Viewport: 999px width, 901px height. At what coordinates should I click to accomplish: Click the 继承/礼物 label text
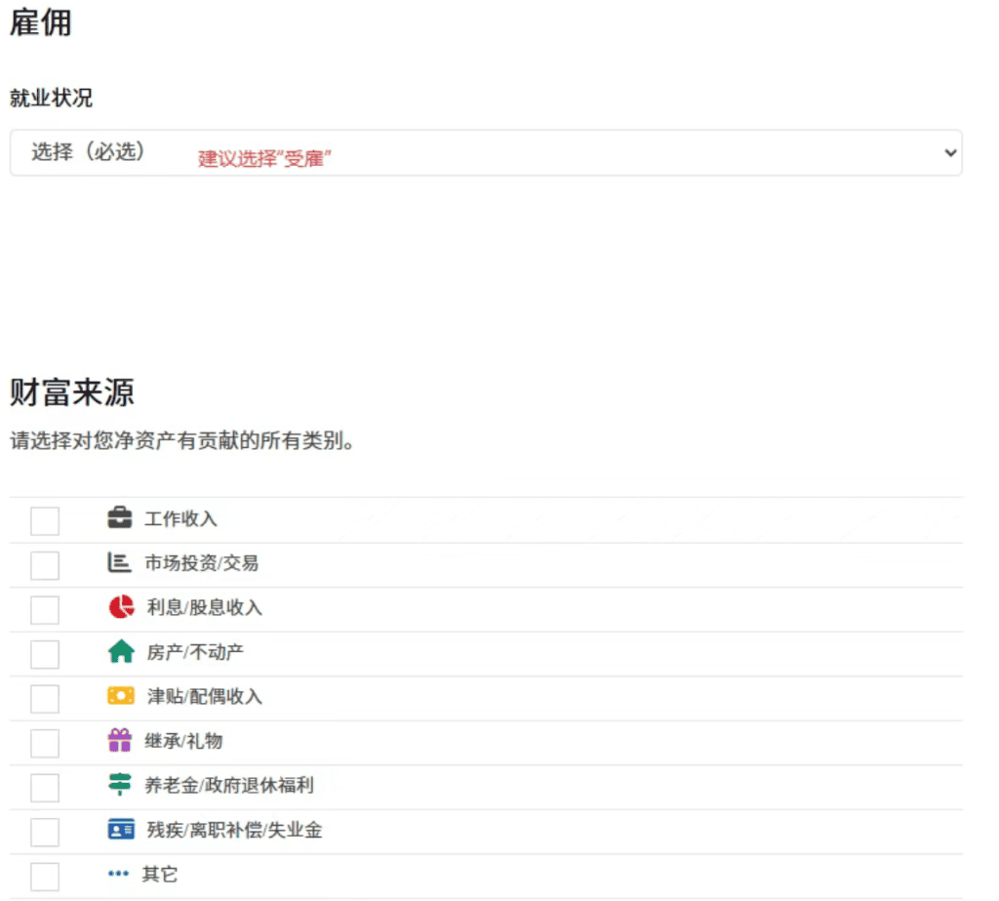click(x=183, y=741)
